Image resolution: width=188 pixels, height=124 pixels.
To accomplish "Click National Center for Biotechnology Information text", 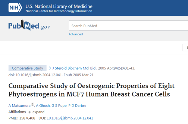I will click(x=59, y=11).
